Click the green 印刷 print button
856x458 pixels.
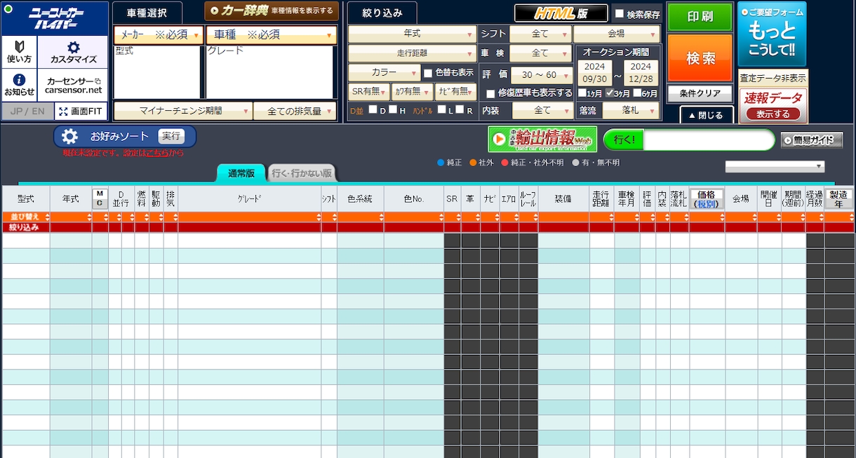(x=700, y=18)
